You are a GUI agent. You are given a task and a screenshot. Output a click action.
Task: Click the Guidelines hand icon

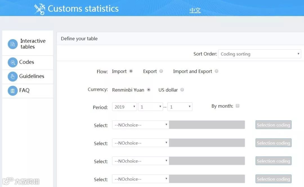13,76
